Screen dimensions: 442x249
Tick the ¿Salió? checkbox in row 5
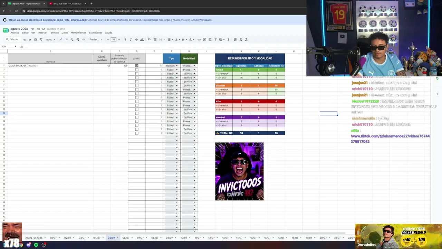137,78
